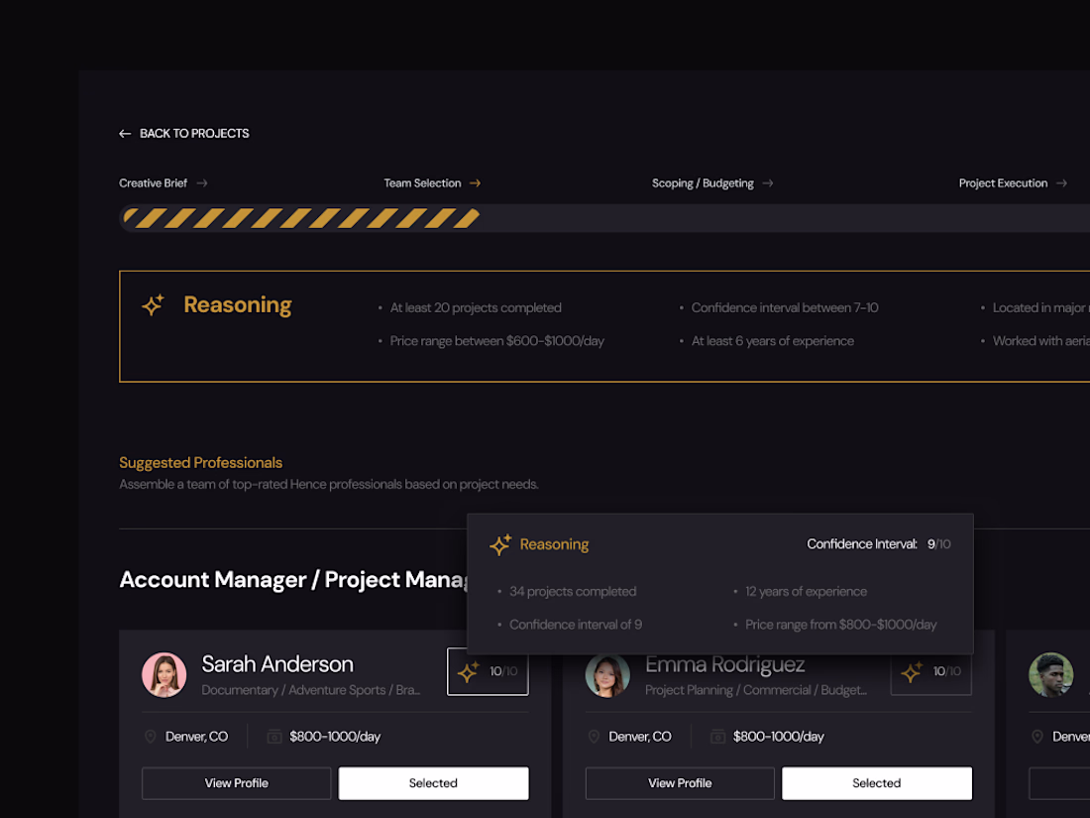Click the sparkle icon in the large Reasoning banner
The width and height of the screenshot is (1090, 818).
click(153, 304)
